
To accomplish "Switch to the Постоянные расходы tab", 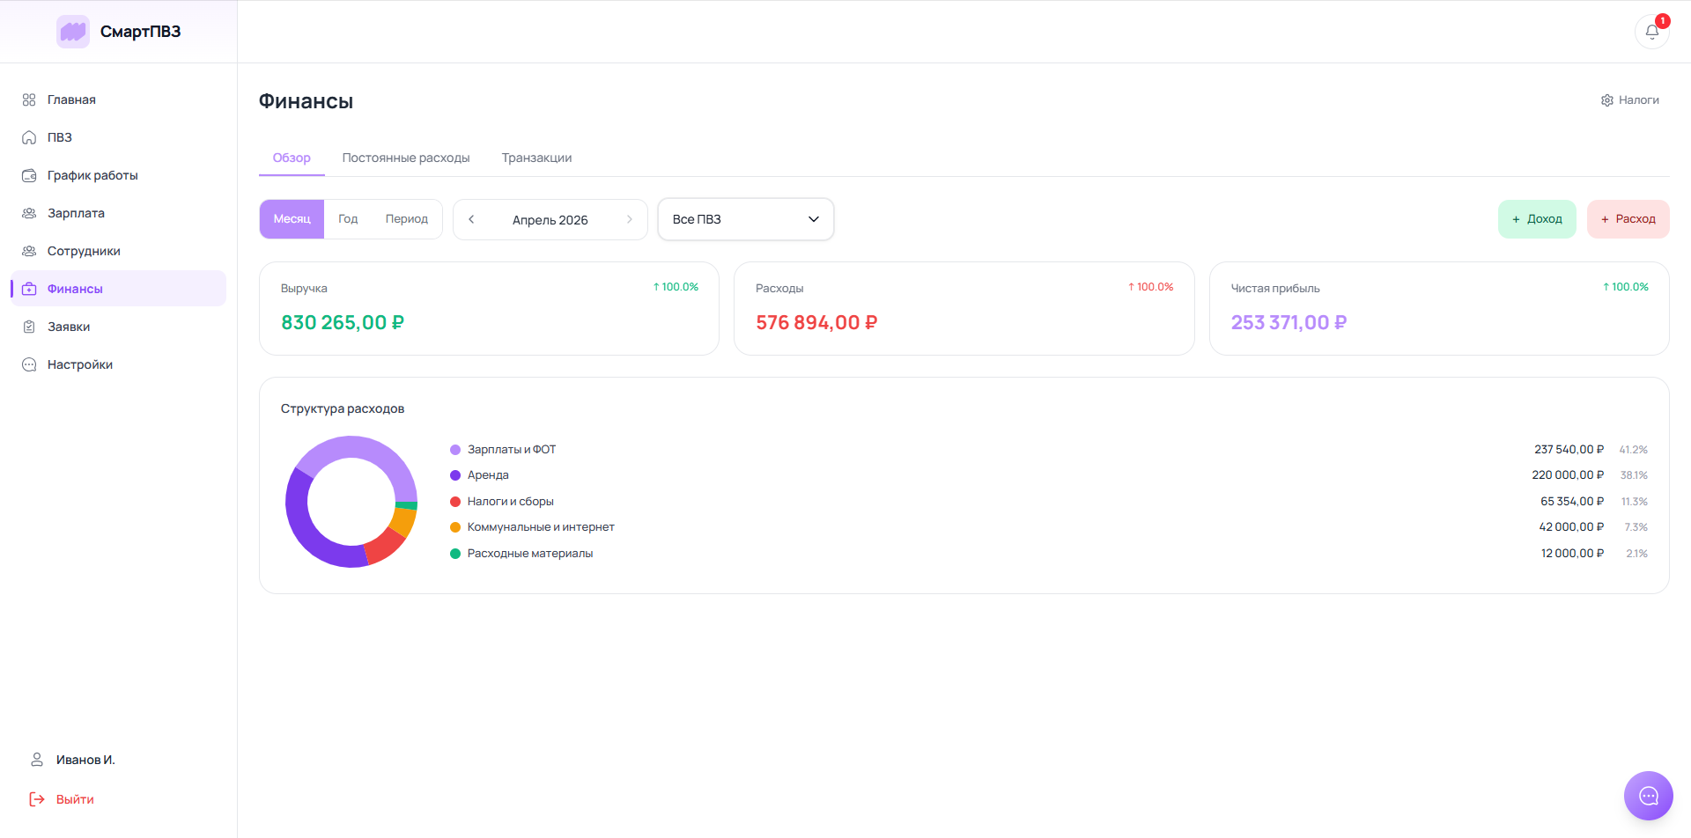I will pyautogui.click(x=406, y=158).
